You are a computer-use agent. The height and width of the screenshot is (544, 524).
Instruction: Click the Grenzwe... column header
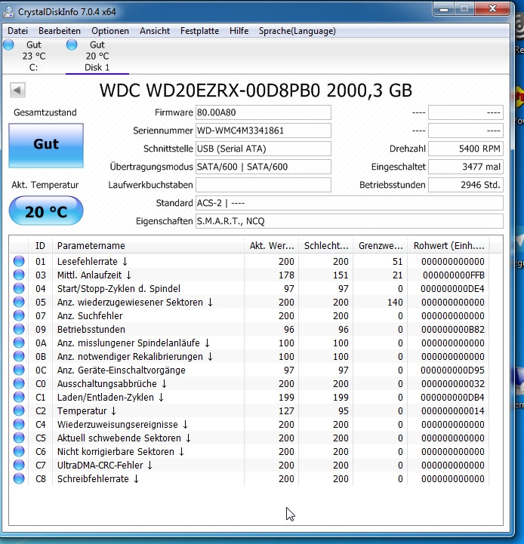tap(381, 246)
